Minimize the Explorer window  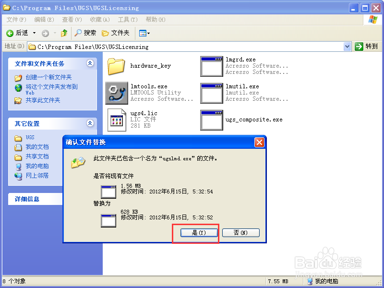point(354,8)
